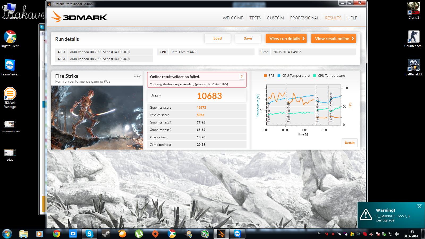Click the Show desktop button
The image size is (425, 239).
click(423, 234)
